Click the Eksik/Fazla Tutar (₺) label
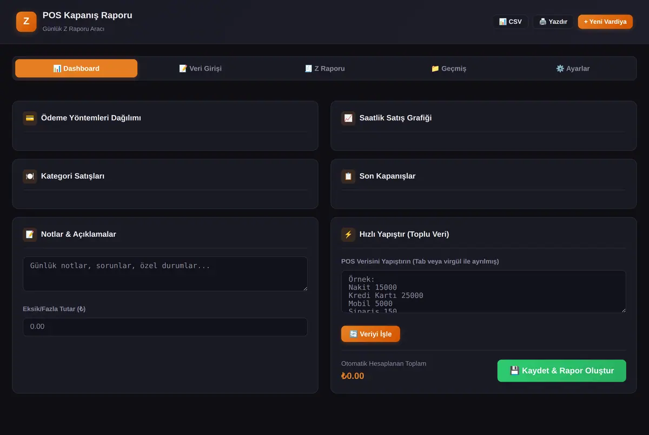Screen dimensions: 649x435 [x=54, y=309]
